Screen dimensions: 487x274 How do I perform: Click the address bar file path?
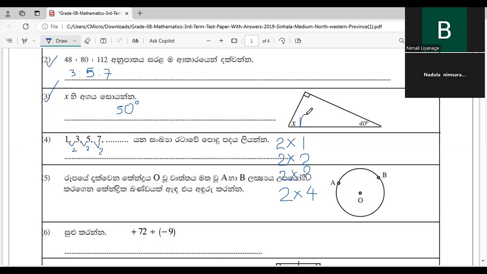224,27
